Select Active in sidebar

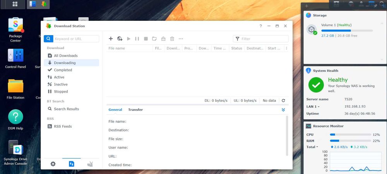(x=72, y=77)
